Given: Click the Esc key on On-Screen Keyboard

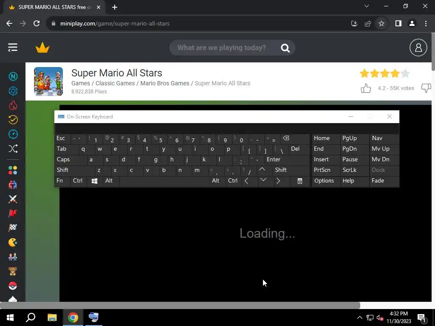Looking at the screenshot, I should click(62, 138).
